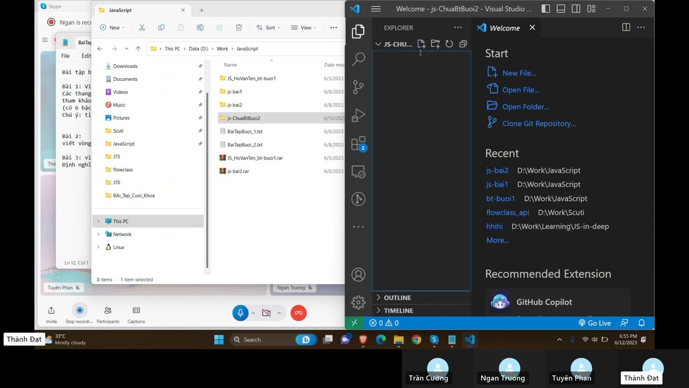Open the View dropdown in File Explorer
The image size is (689, 388).
(304, 27)
